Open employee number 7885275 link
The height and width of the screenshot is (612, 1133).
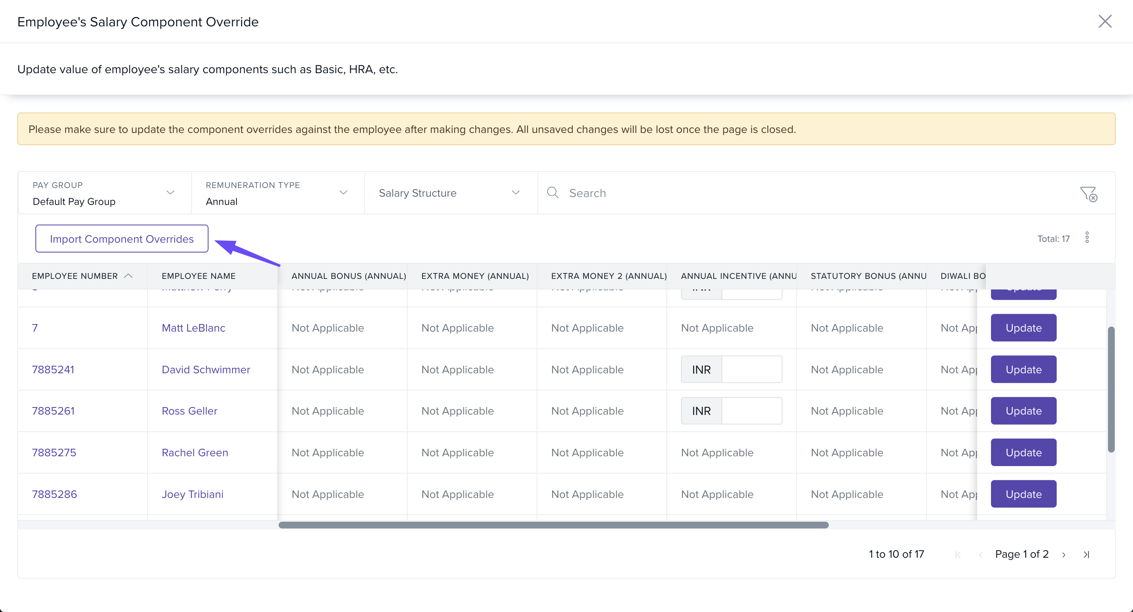(54, 452)
